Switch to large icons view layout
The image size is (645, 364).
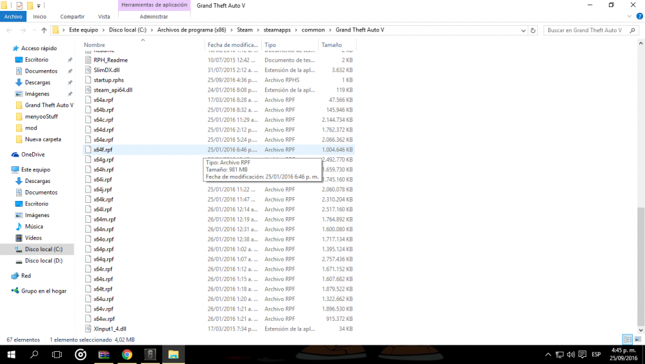638,340
